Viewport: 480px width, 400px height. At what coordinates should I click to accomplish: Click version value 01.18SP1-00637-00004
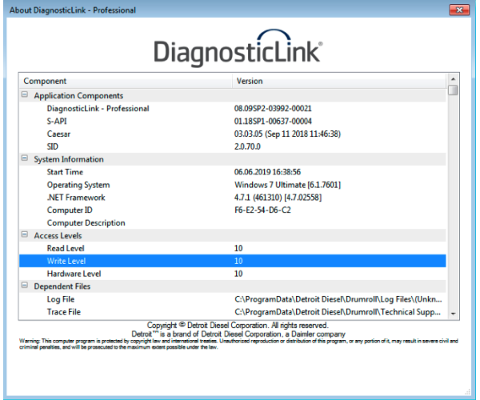click(273, 121)
